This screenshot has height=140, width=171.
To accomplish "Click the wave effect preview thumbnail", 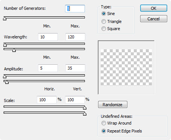I will click(126, 67).
